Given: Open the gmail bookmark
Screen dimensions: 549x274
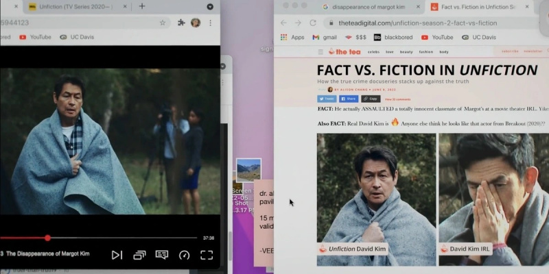Looking at the screenshot, I should click(x=325, y=38).
